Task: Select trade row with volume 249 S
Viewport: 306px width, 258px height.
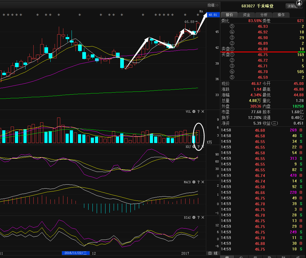Action: point(262,232)
